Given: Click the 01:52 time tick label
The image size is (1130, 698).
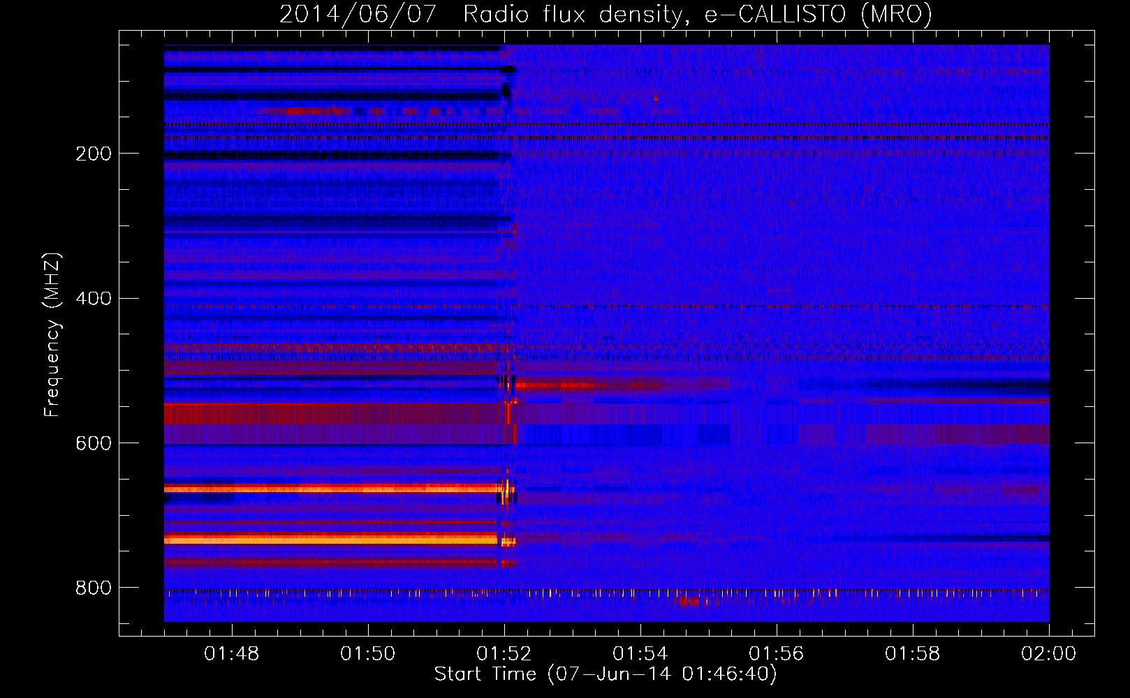Looking at the screenshot, I should point(504,654).
